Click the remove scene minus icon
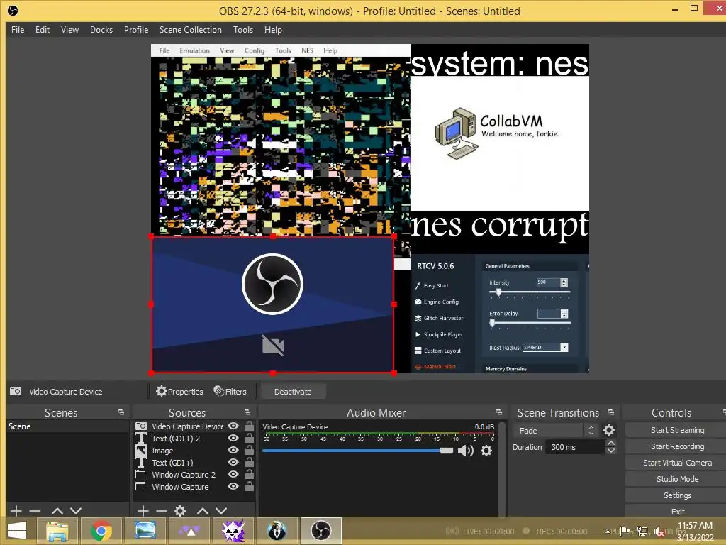The width and height of the screenshot is (726, 545). click(35, 511)
